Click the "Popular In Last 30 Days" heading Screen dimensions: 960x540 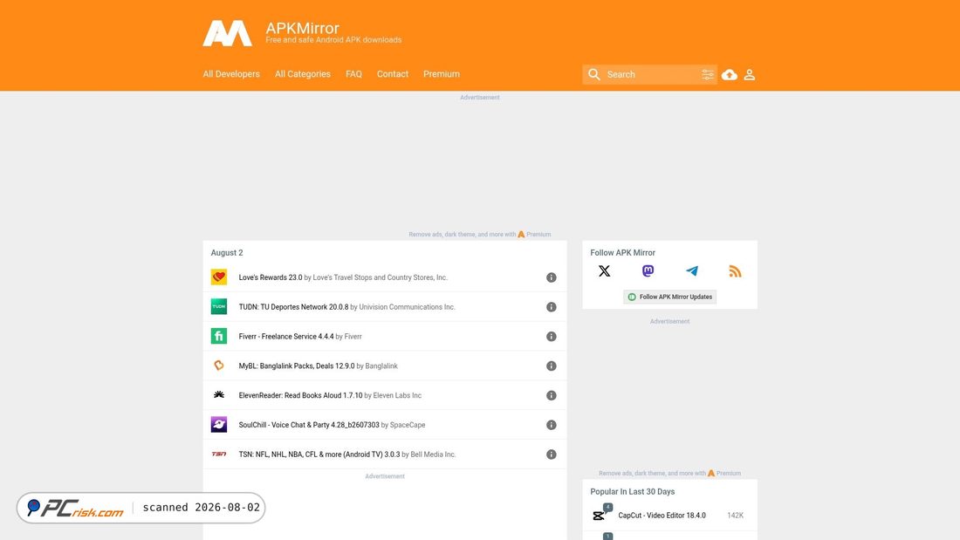tap(633, 492)
